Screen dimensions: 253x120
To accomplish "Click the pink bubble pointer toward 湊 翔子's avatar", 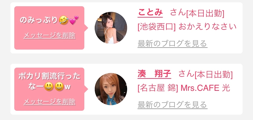I will (x=86, y=89).
